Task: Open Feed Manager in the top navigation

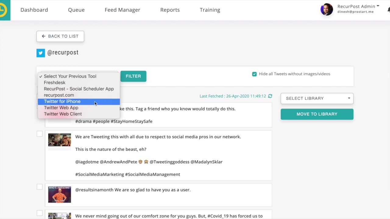Action: click(x=122, y=10)
